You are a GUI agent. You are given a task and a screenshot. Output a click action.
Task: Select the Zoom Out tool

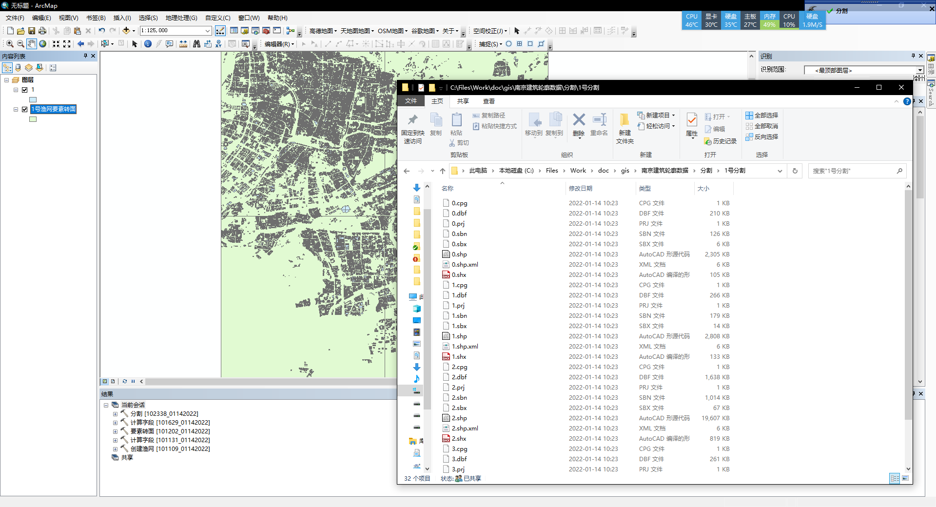click(x=20, y=44)
